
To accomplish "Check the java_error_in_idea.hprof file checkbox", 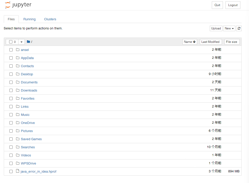I will coord(11,171).
